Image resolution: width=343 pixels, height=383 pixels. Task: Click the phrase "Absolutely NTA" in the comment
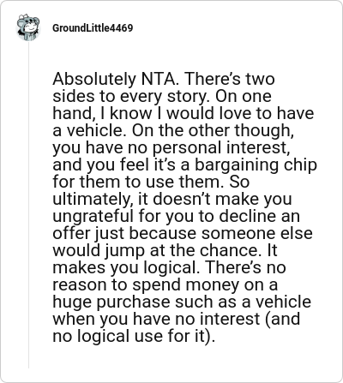(113, 80)
